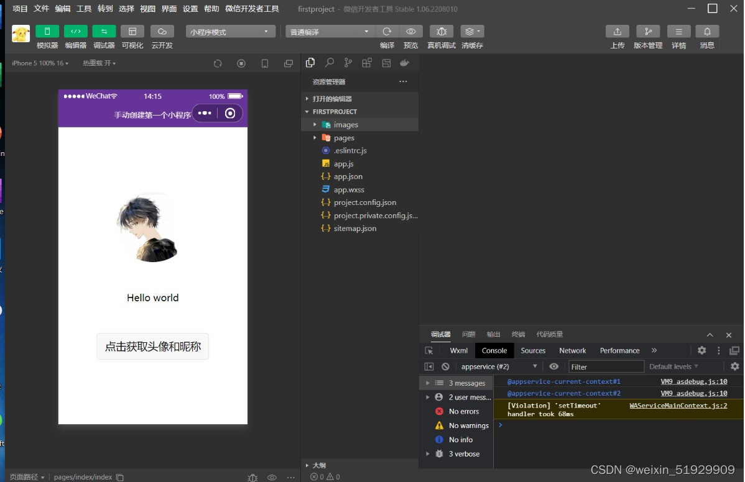The height and width of the screenshot is (482, 745).
Task: Open the hot reload dropdown
Action: click(x=99, y=63)
